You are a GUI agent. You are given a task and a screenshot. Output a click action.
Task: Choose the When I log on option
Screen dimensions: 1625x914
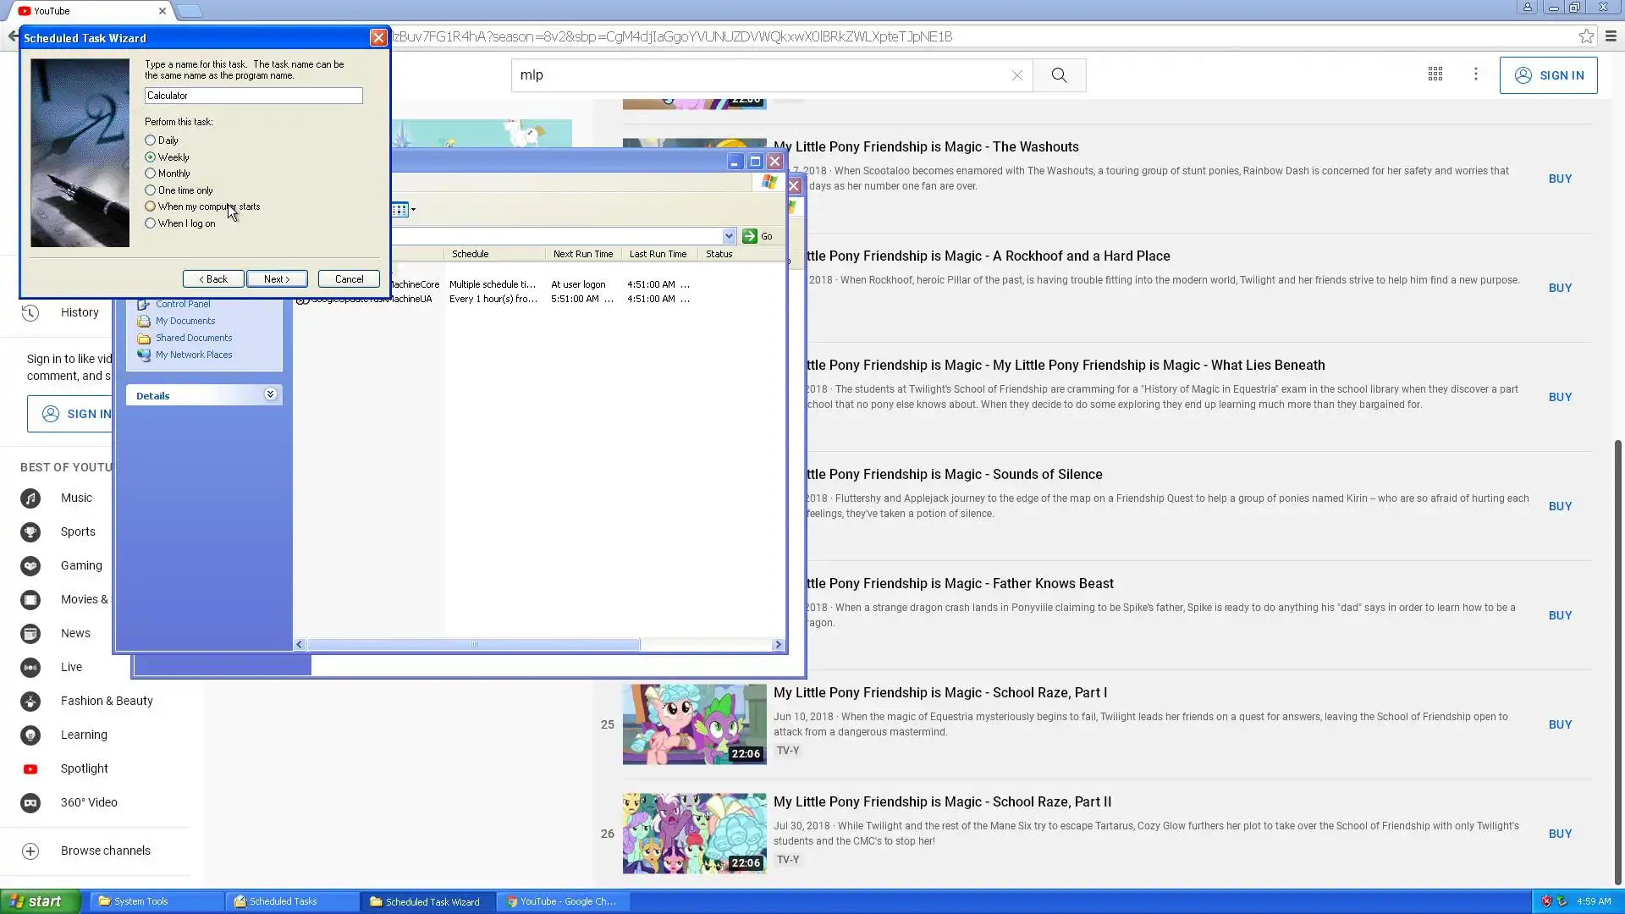tap(151, 223)
